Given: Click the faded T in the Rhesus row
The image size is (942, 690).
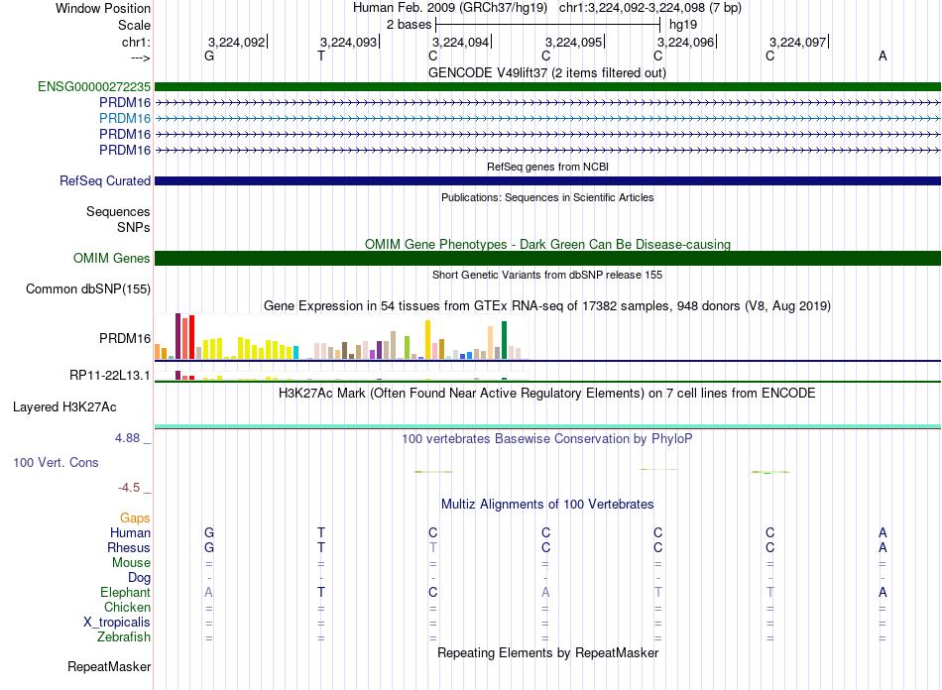Looking at the screenshot, I should click(433, 547).
